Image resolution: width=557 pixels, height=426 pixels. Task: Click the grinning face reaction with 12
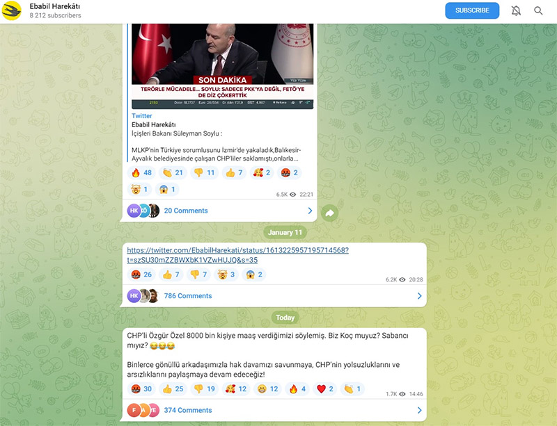[x=267, y=388]
